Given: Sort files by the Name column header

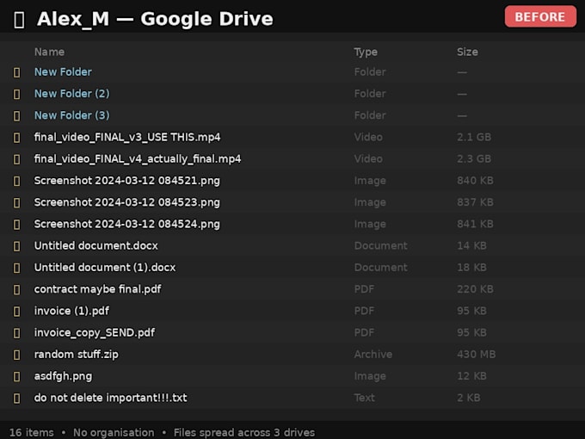Looking at the screenshot, I should (49, 52).
